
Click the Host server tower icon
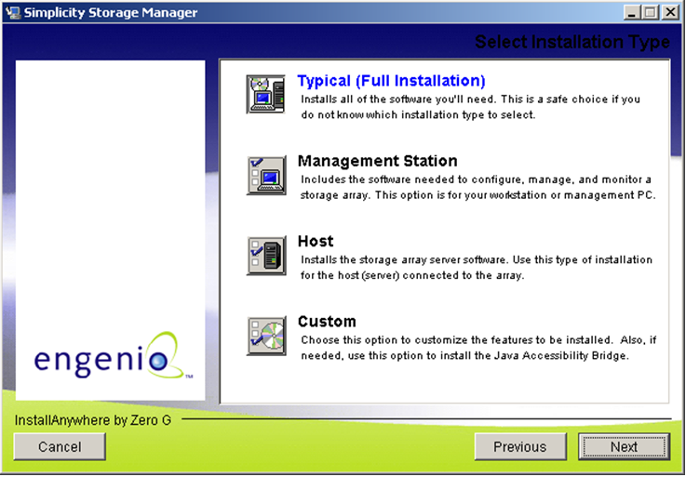266,255
